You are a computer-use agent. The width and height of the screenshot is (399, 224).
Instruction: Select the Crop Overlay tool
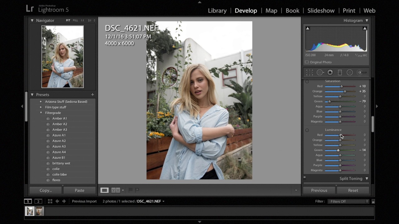pos(309,72)
